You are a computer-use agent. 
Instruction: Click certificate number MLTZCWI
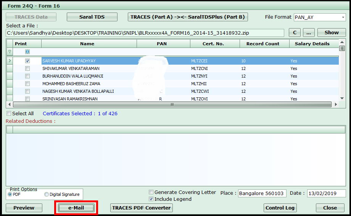click(200, 91)
